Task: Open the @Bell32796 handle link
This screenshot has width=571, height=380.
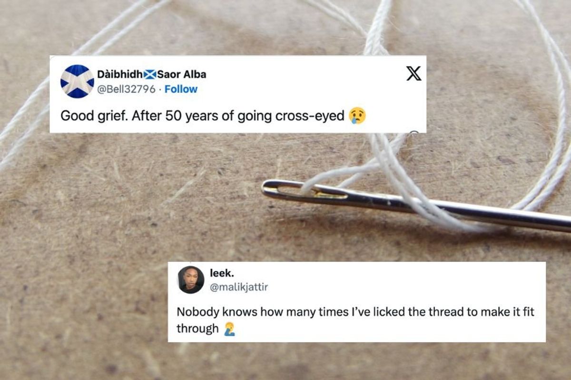Action: [x=126, y=89]
